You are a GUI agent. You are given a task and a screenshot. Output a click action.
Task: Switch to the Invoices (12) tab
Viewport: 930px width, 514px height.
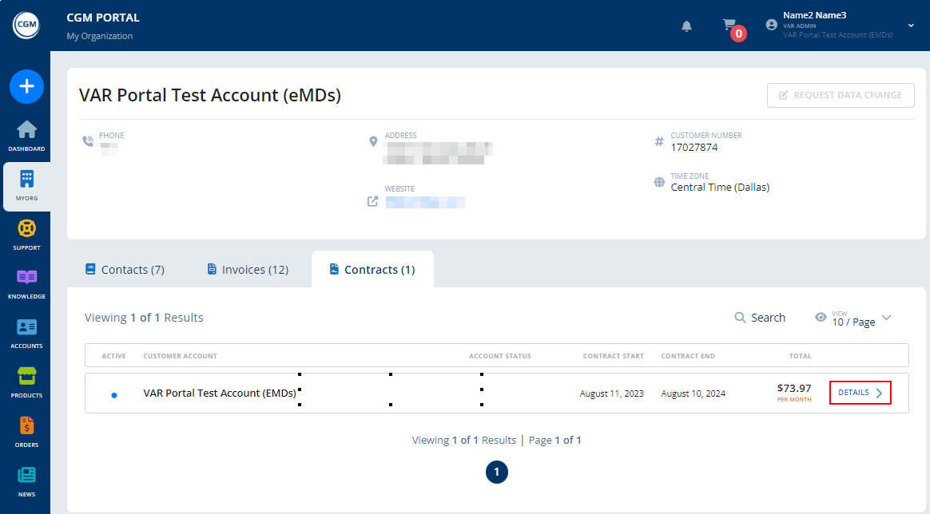pyautogui.click(x=248, y=269)
